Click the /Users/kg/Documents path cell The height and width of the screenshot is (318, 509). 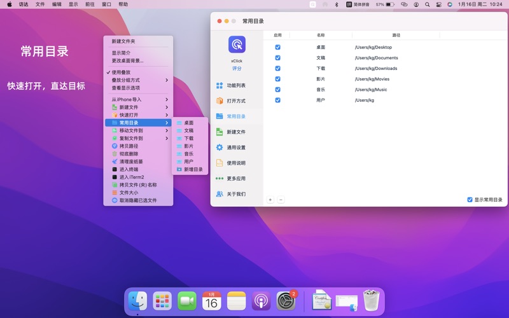pos(376,58)
